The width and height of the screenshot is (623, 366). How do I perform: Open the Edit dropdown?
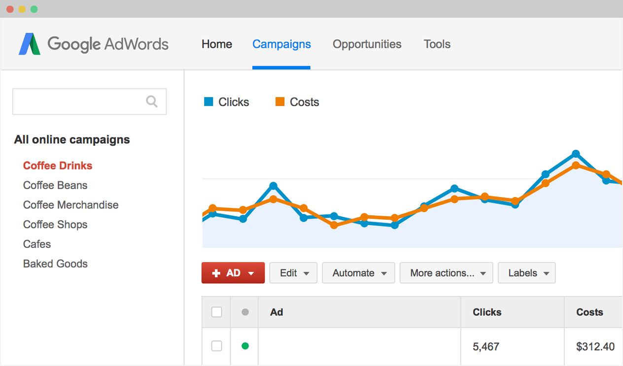click(293, 272)
